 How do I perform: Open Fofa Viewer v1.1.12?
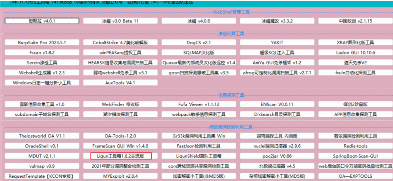[199, 104]
